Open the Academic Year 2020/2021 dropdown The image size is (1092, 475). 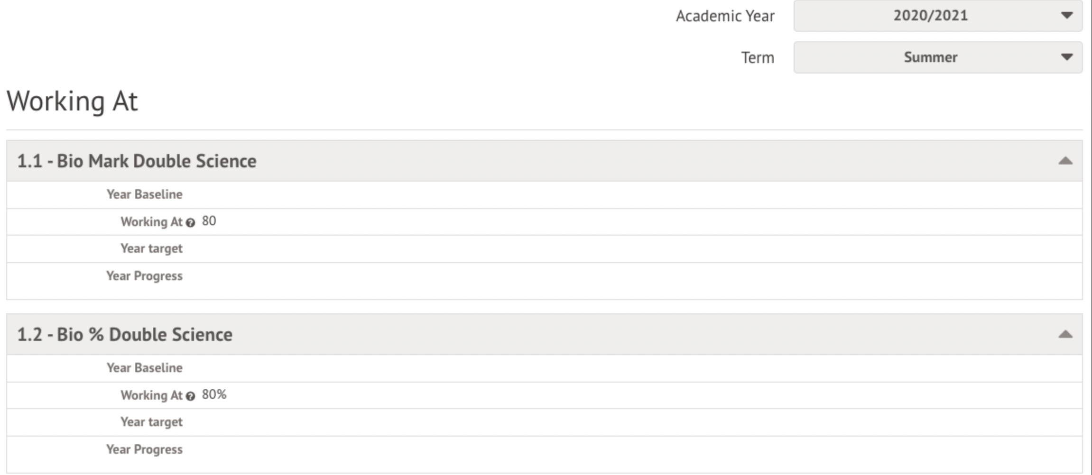tap(937, 16)
